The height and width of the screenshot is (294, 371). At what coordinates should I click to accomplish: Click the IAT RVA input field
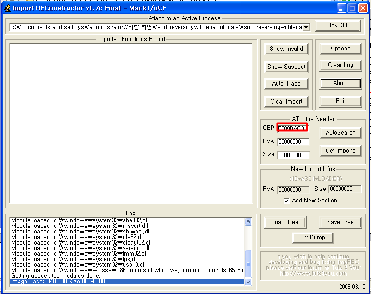293,141
